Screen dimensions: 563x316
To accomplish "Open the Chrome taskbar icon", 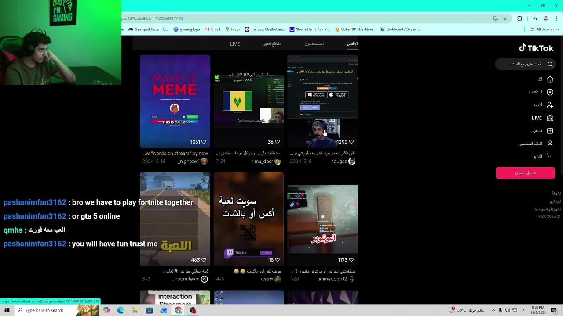I will point(178,310).
